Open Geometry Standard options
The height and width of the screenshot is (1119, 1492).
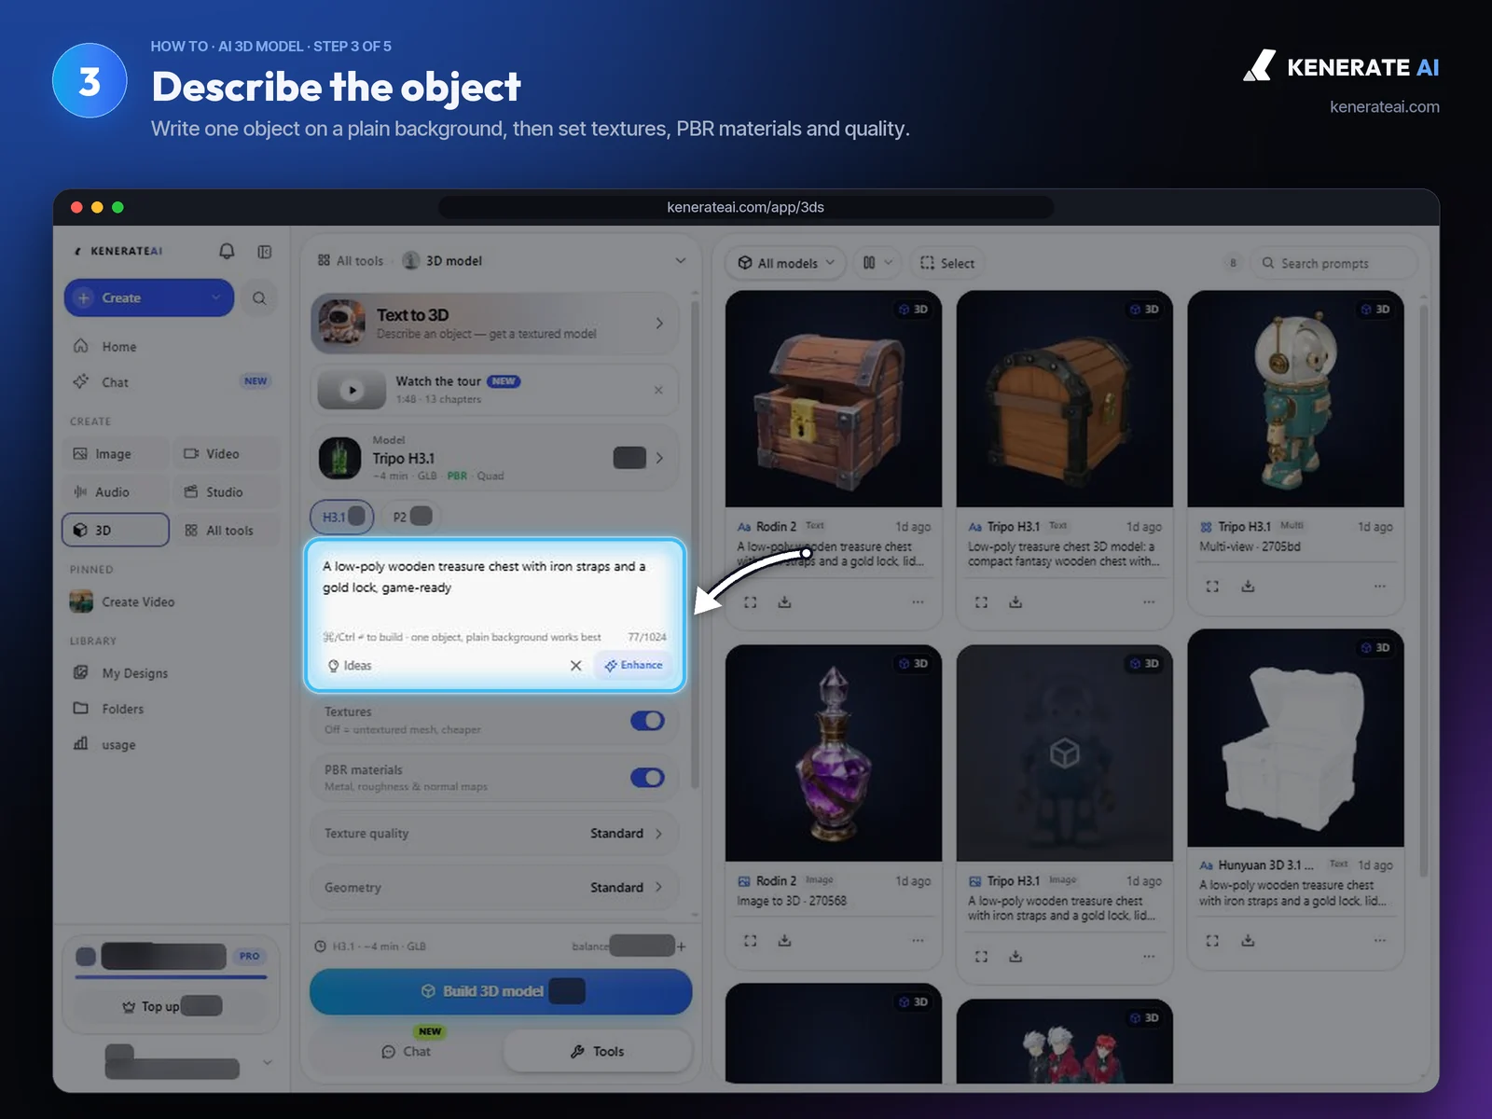point(494,888)
